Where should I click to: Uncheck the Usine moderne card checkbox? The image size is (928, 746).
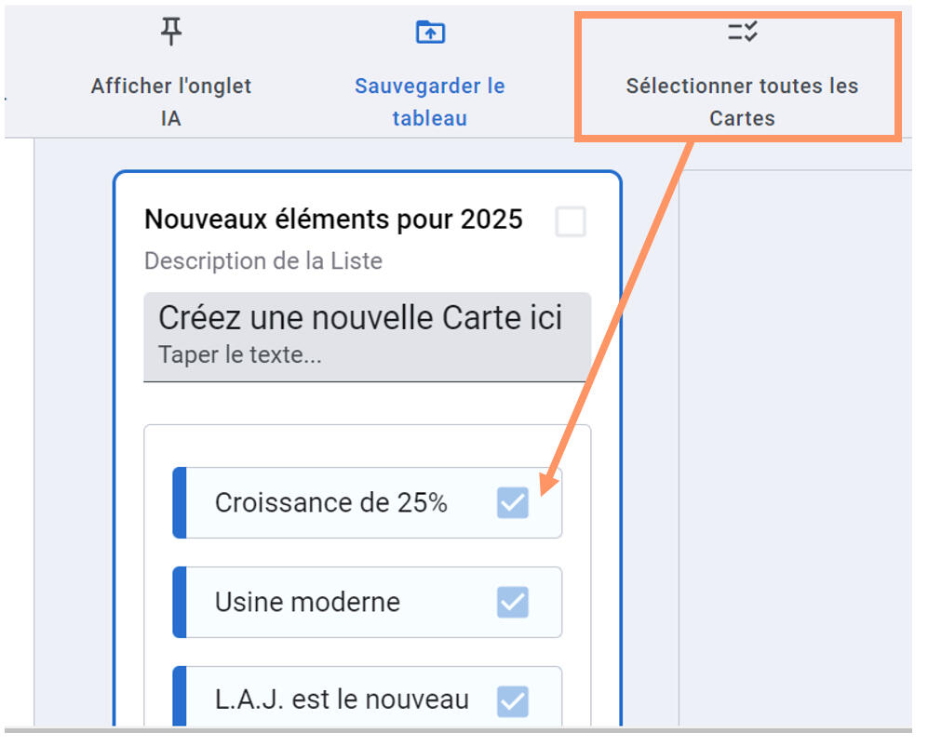tap(513, 602)
